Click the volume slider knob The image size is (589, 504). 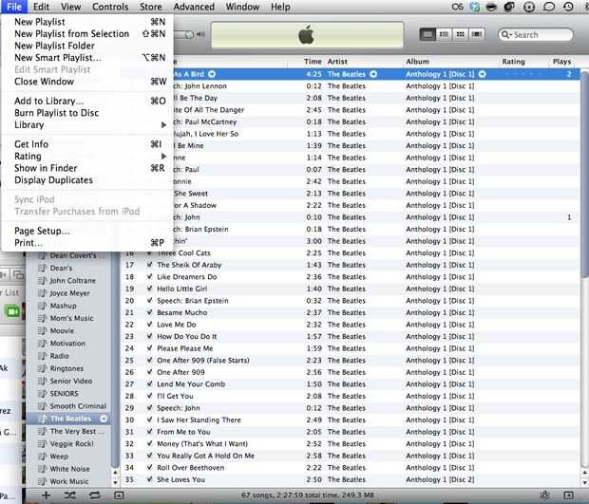click(189, 34)
